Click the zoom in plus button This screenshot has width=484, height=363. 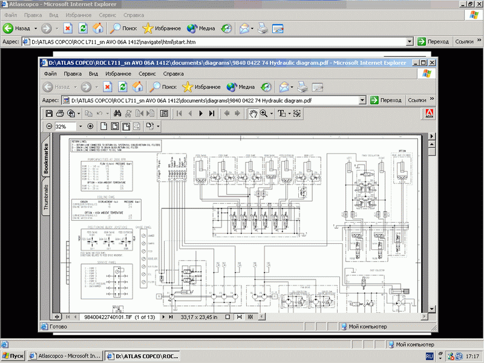click(90, 126)
